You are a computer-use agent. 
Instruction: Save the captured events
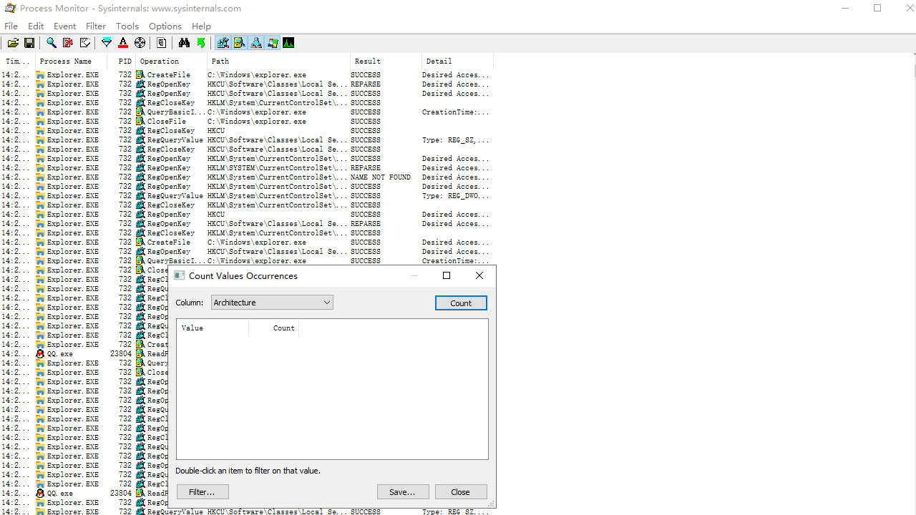(x=29, y=42)
